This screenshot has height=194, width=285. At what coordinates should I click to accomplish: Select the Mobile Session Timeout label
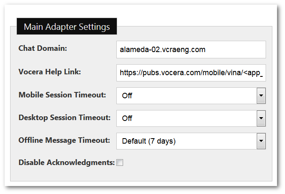pos(62,94)
